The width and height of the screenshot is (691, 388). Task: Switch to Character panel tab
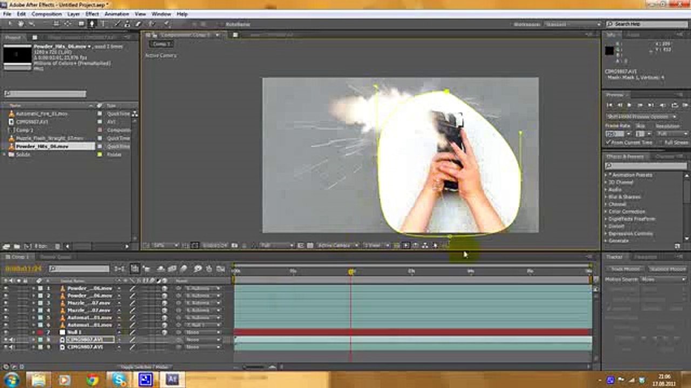click(x=666, y=156)
